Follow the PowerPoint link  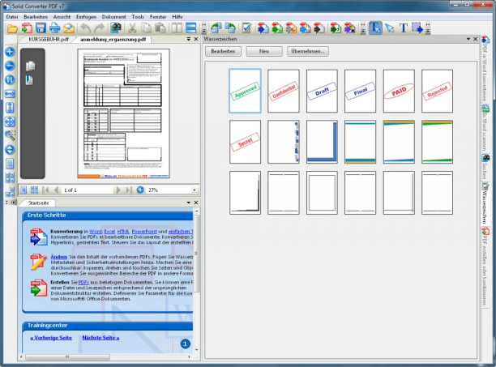(x=144, y=232)
